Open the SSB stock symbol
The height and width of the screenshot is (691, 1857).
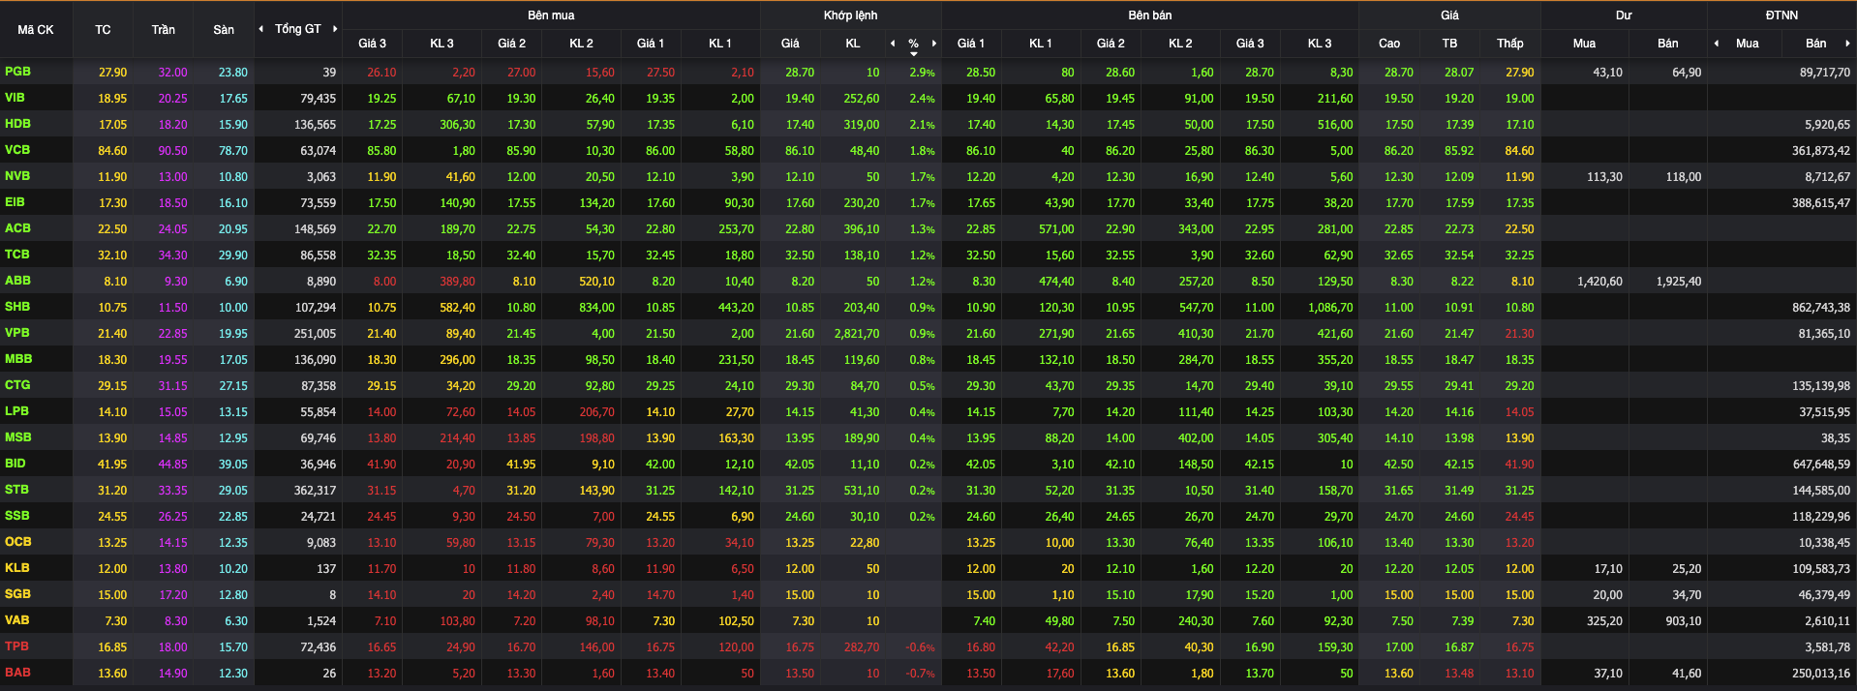click(17, 516)
